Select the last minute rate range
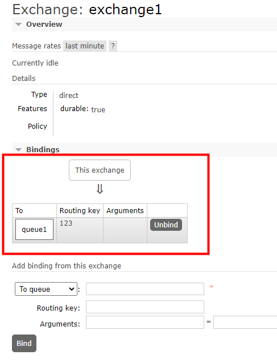Viewport: 277px width, 363px height. pos(85,46)
